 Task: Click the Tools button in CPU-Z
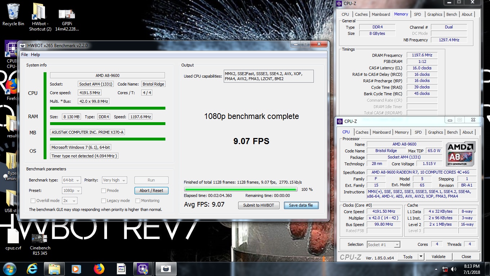(x=408, y=257)
